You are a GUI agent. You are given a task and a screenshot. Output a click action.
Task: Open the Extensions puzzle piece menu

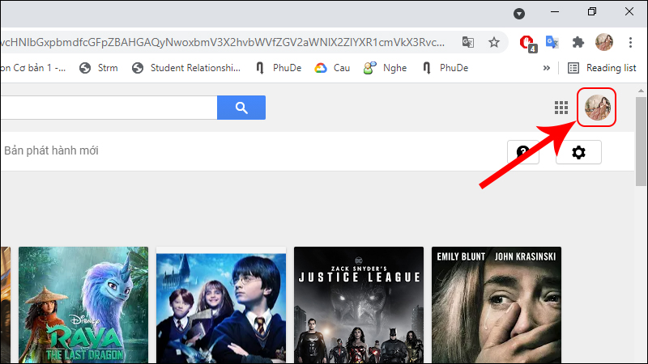coord(578,42)
